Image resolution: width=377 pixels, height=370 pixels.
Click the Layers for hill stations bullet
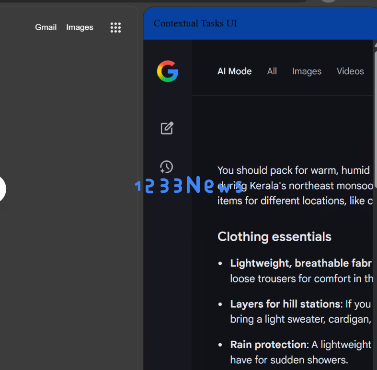tap(285, 304)
